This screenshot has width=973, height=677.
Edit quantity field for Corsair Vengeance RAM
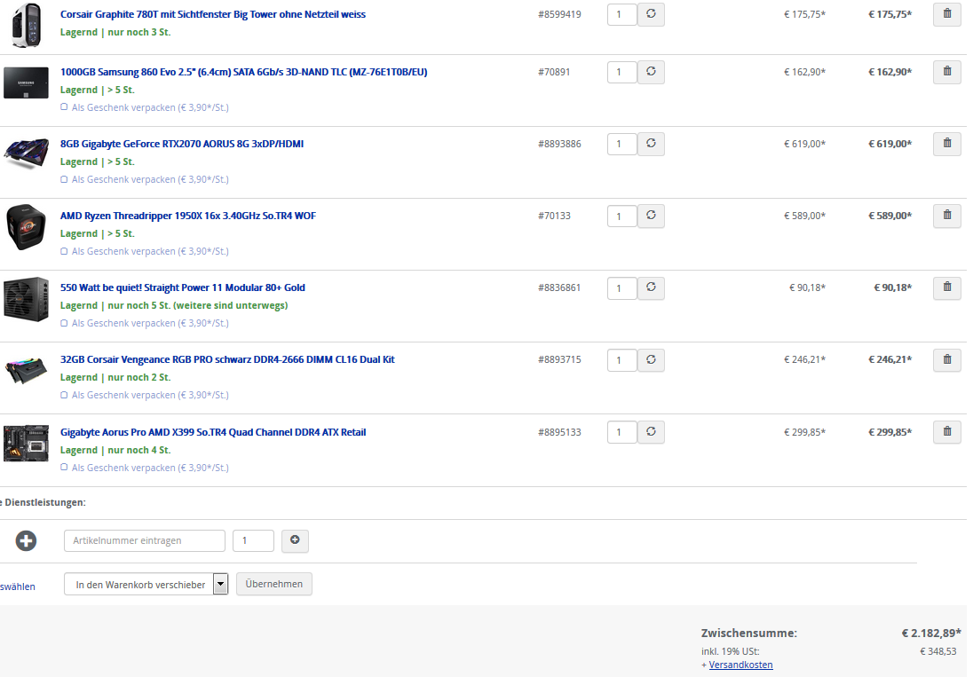coord(621,359)
